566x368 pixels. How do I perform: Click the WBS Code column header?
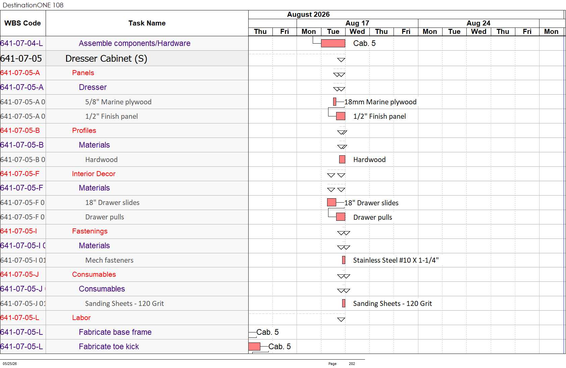[x=23, y=23]
